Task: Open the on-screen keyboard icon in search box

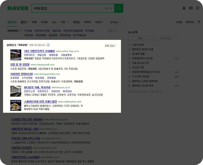Action: pyautogui.click(x=106, y=8)
